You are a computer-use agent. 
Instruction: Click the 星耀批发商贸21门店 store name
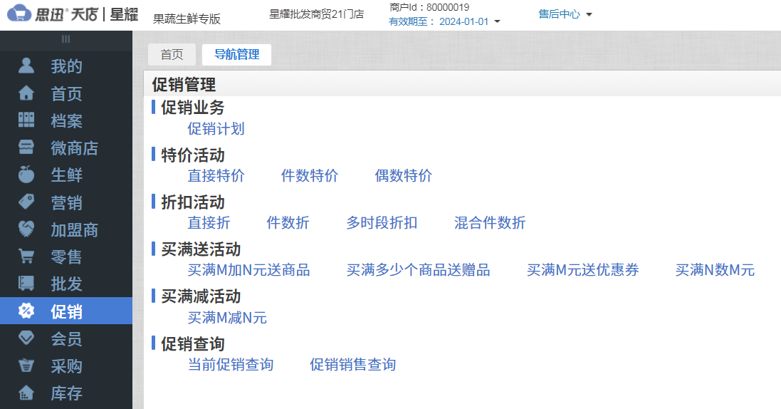coord(316,14)
